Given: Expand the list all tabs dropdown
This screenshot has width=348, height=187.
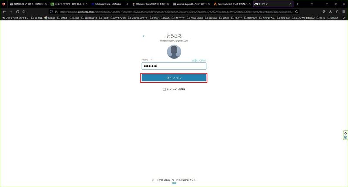Looking at the screenshot, I should 312,4.
